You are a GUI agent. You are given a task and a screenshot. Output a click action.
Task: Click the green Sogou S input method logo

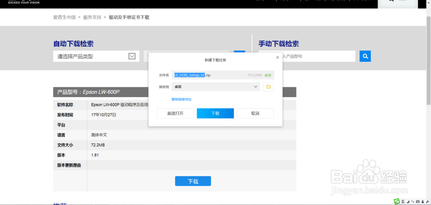tap(397, 202)
